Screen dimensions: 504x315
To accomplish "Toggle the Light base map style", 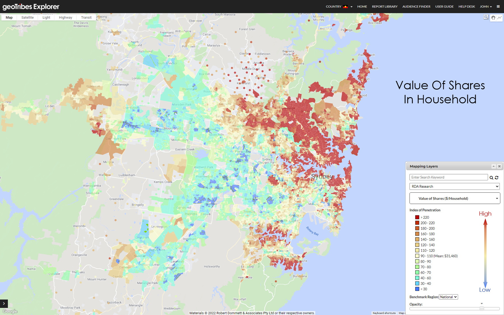I will click(x=46, y=17).
